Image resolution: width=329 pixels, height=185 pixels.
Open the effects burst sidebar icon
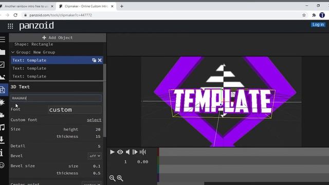(x=2, y=102)
